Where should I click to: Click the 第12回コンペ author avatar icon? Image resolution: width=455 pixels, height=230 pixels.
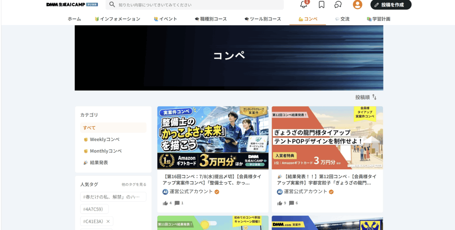pyautogui.click(x=280, y=192)
